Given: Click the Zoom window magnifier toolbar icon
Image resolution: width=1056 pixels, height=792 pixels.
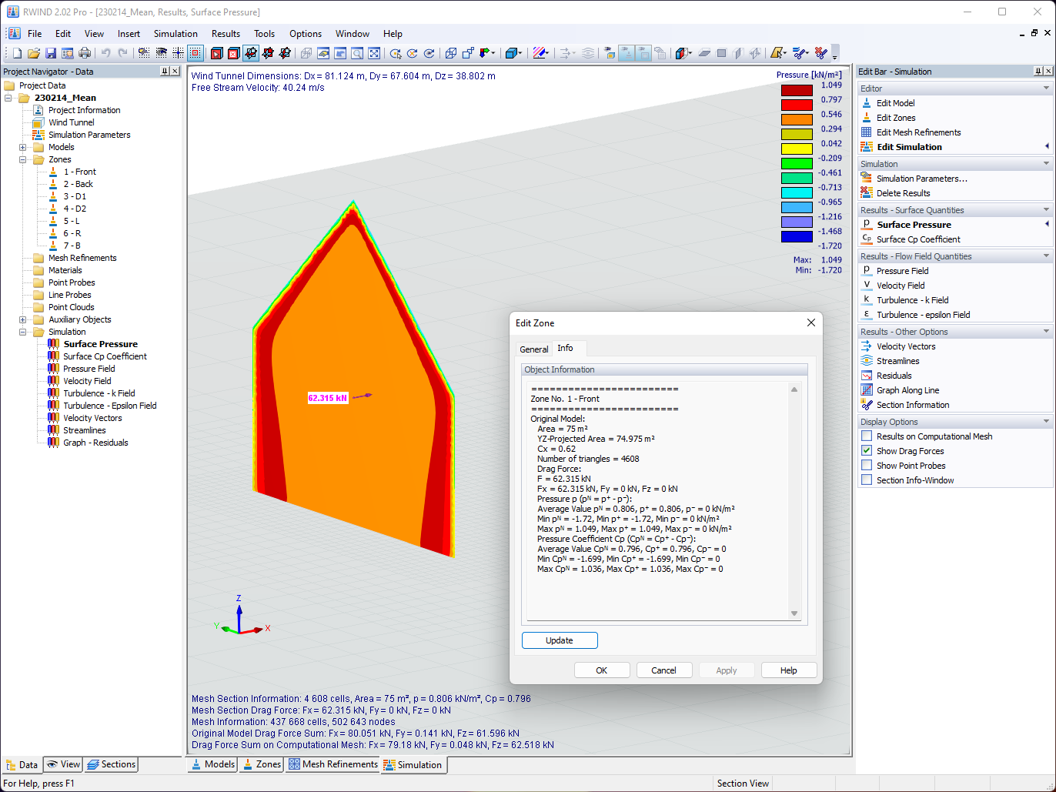Looking at the screenshot, I should pos(357,53).
